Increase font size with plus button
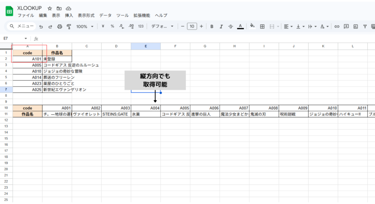This screenshot has width=375, height=204. [x=201, y=26]
